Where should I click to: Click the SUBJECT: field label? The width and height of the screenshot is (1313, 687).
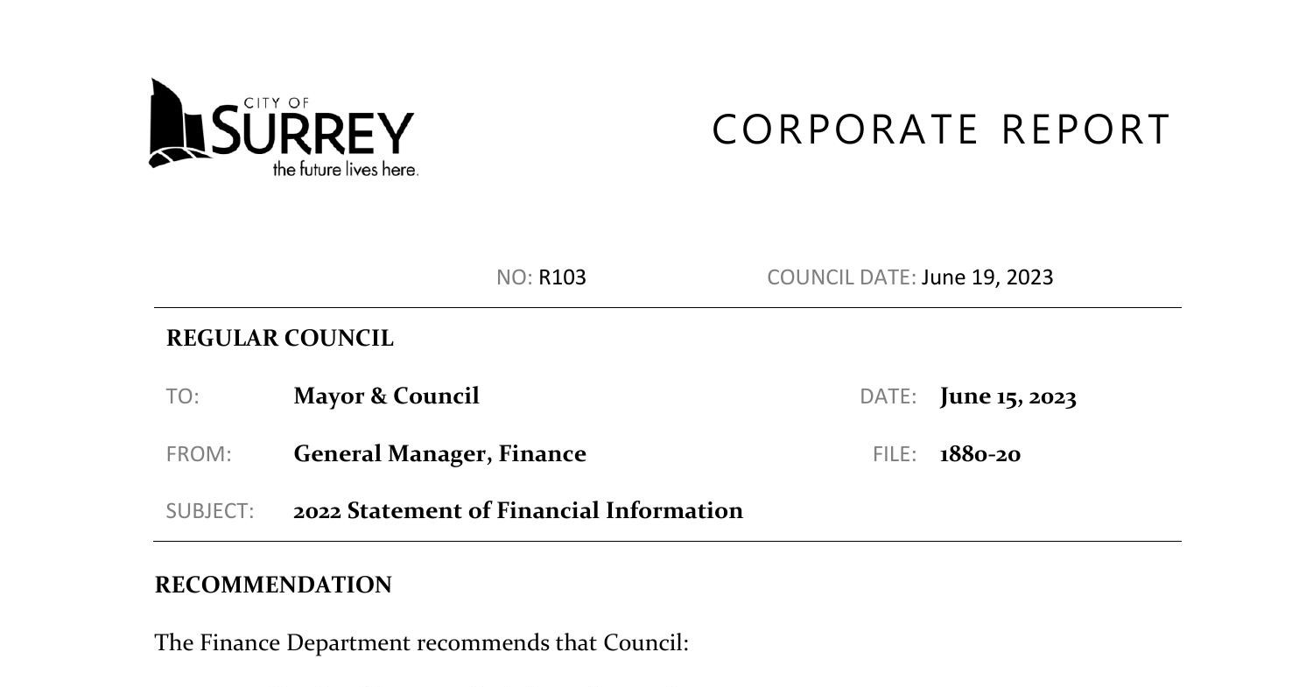point(210,511)
